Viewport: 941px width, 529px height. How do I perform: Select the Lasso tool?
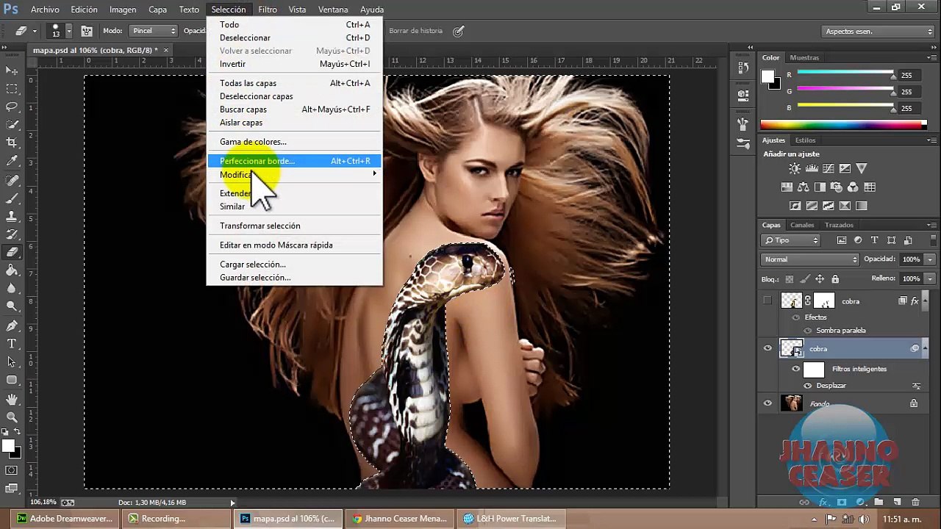tap(12, 107)
